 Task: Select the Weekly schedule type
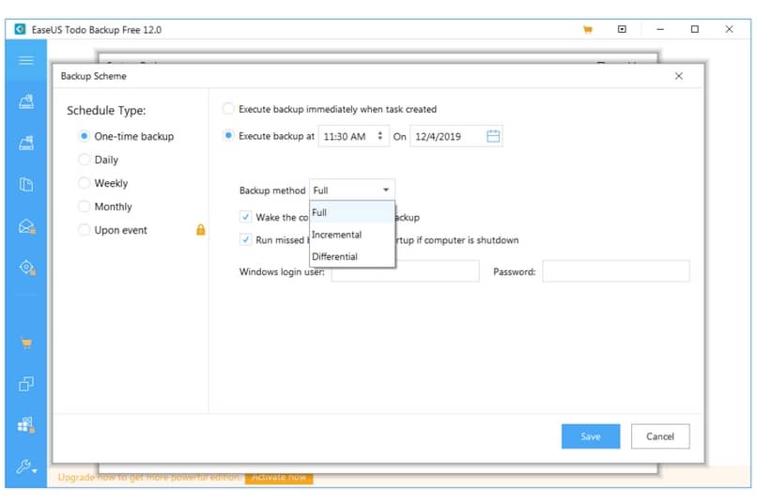[x=85, y=183]
